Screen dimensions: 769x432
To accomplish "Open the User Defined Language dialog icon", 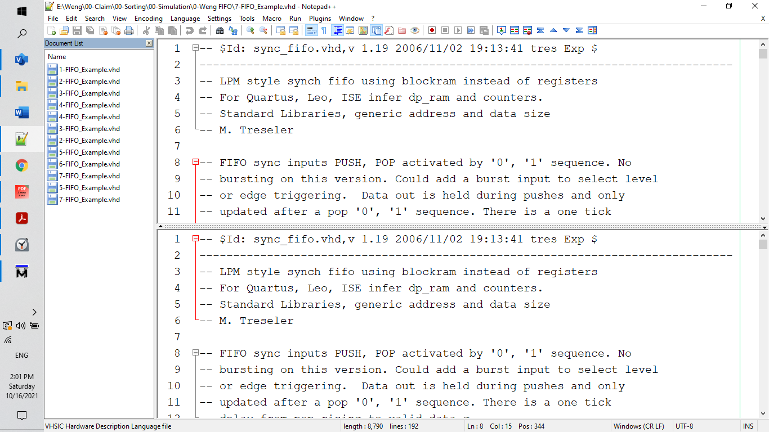I will pos(350,30).
